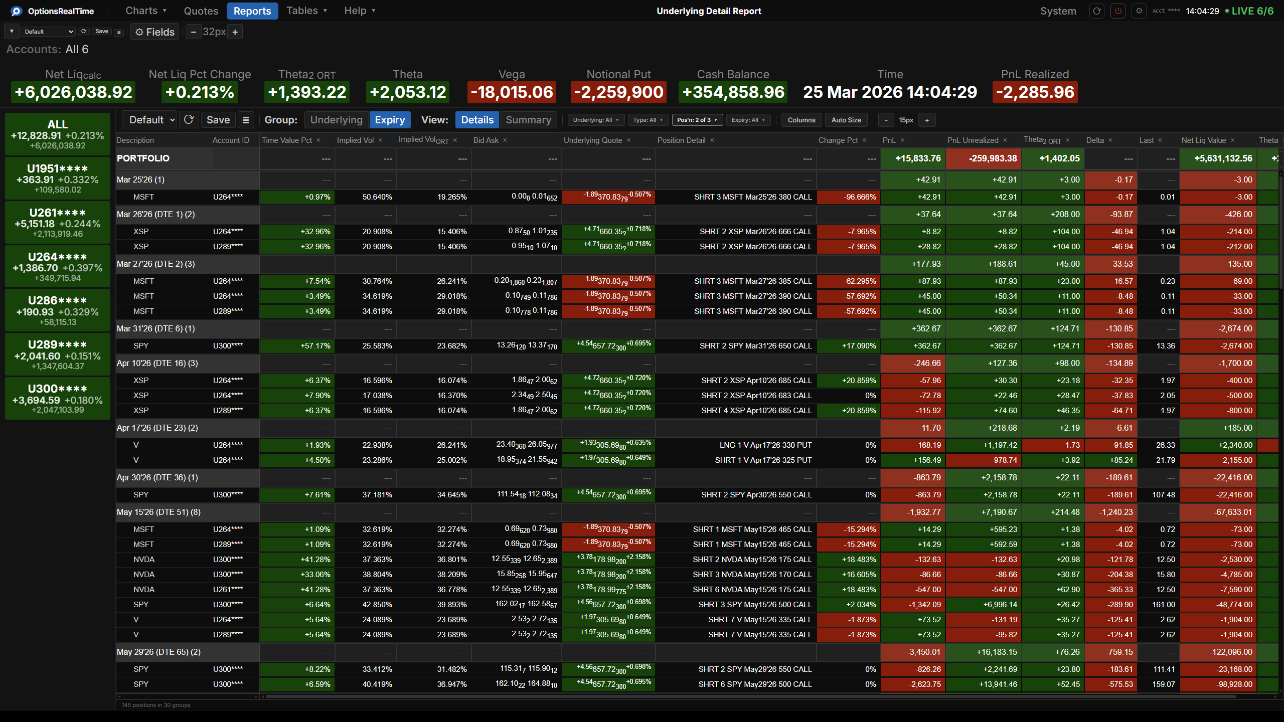Open the Underlying: All filter dropdown
Image resolution: width=1284 pixels, height=722 pixels.
click(596, 120)
